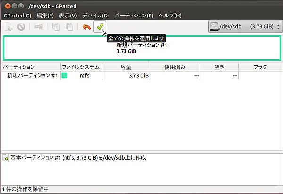The image size is (283, 194).
Task: Open the 編集(E) menu
Action: 45,16
